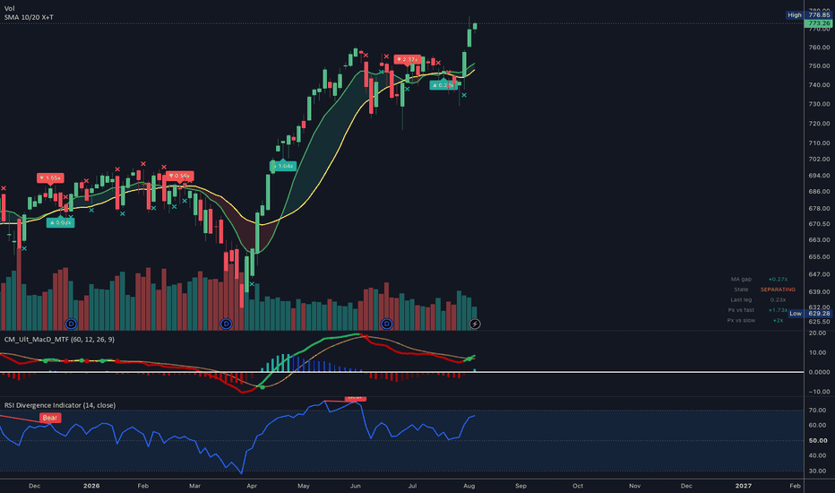This screenshot has height=493, width=835.
Task: Select the red 1.55x signal label
Action: pyautogui.click(x=50, y=178)
